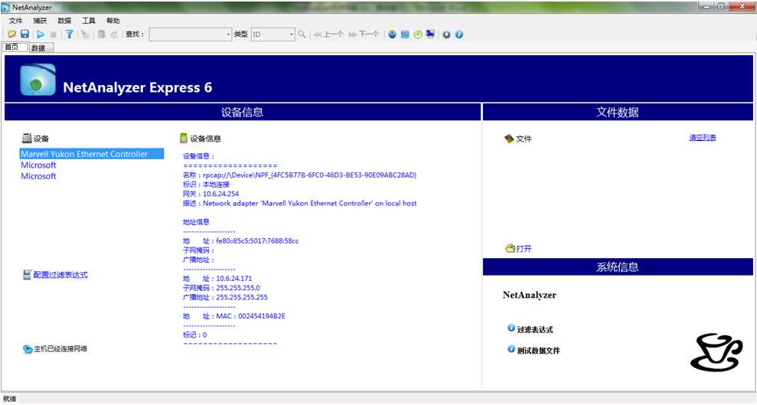Go to previous result 上一个
This screenshot has height=405, width=757.
coord(328,34)
